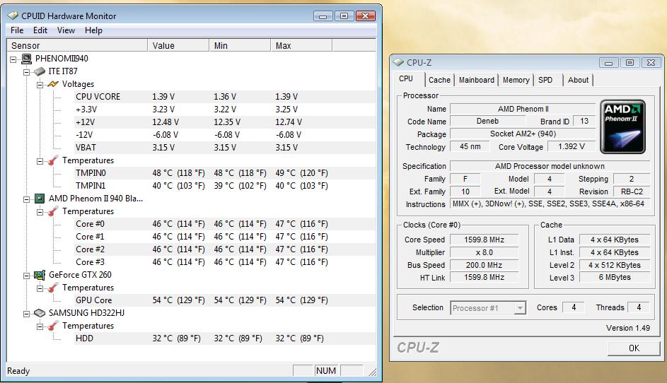
Task: Select the VBAT row
Action: [225, 148]
